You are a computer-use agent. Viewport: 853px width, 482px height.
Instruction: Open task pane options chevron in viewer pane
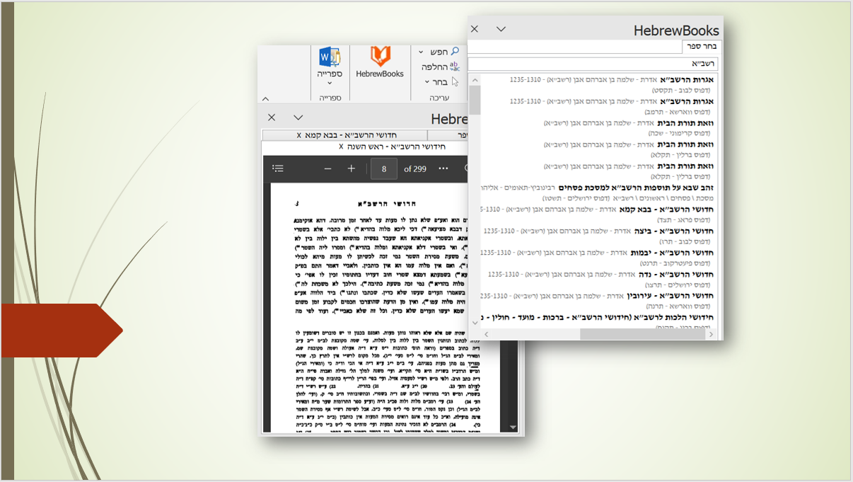tap(298, 117)
